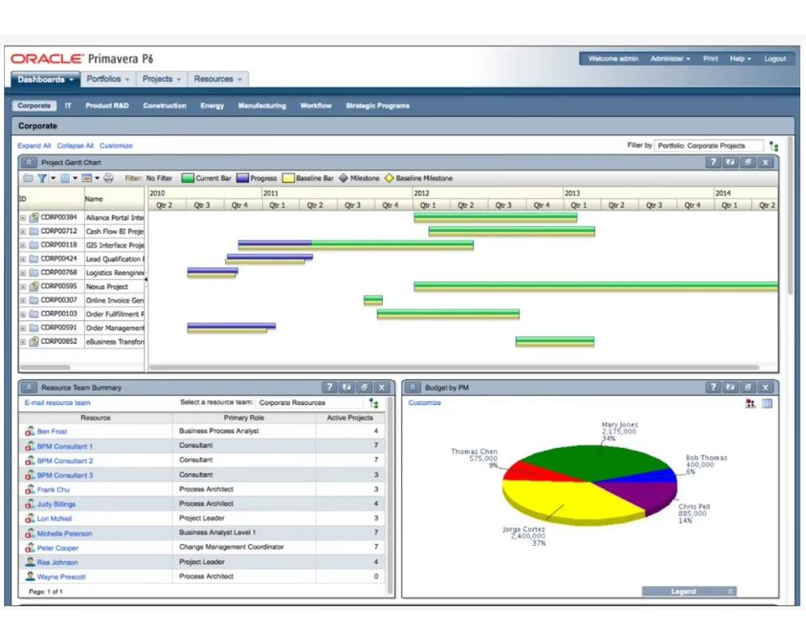The height and width of the screenshot is (644, 806).
Task: Open help for Project Gantt Chart portlet
Action: pos(713,163)
